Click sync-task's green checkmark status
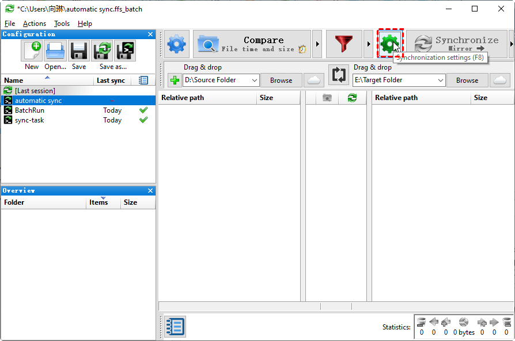Image resolution: width=515 pixels, height=341 pixels. 143,120
